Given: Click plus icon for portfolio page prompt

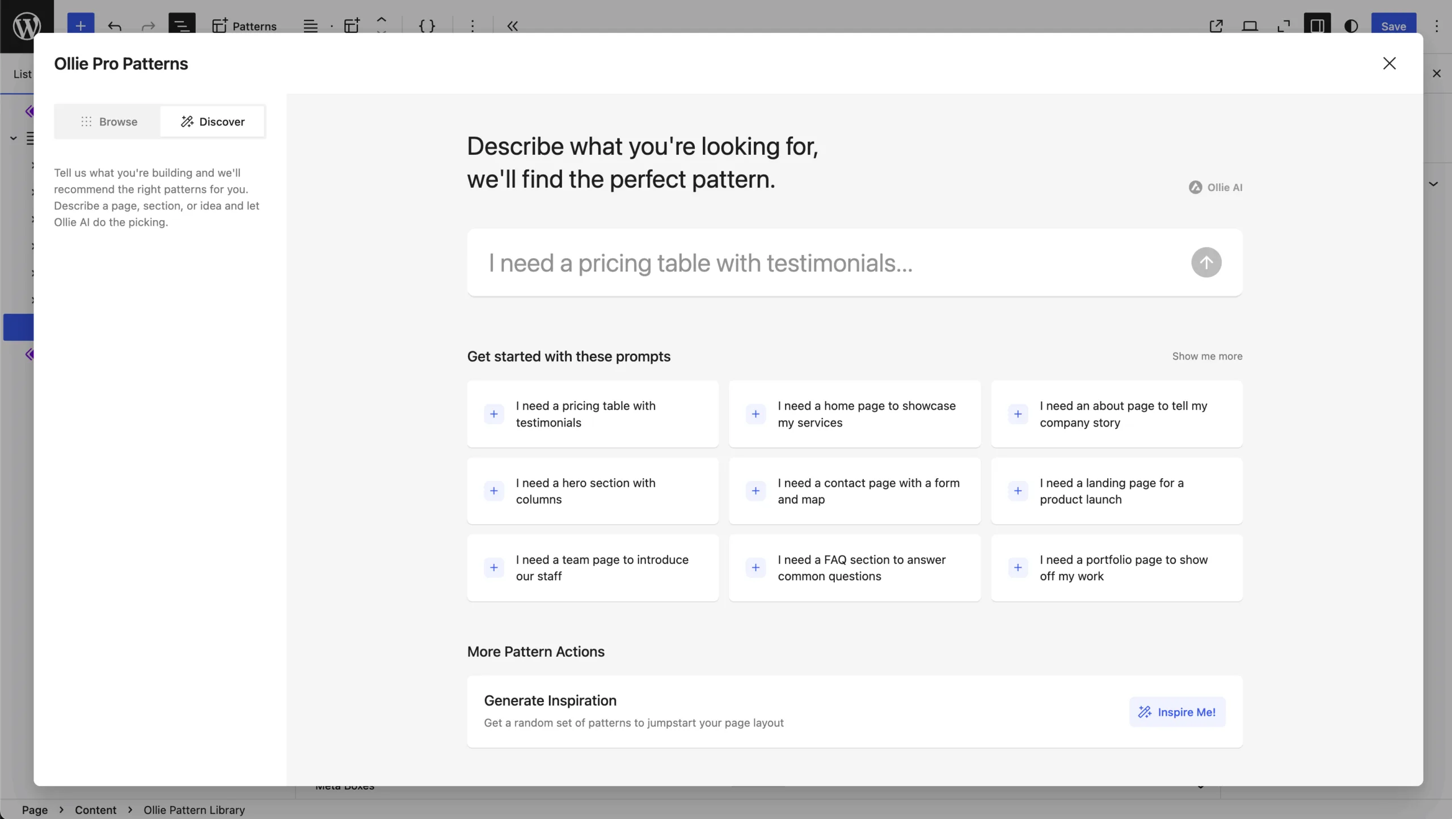Looking at the screenshot, I should pos(1018,568).
